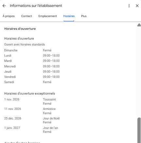141x143 pixels.
Task: Open the Plus tab
Action: [x=84, y=16]
